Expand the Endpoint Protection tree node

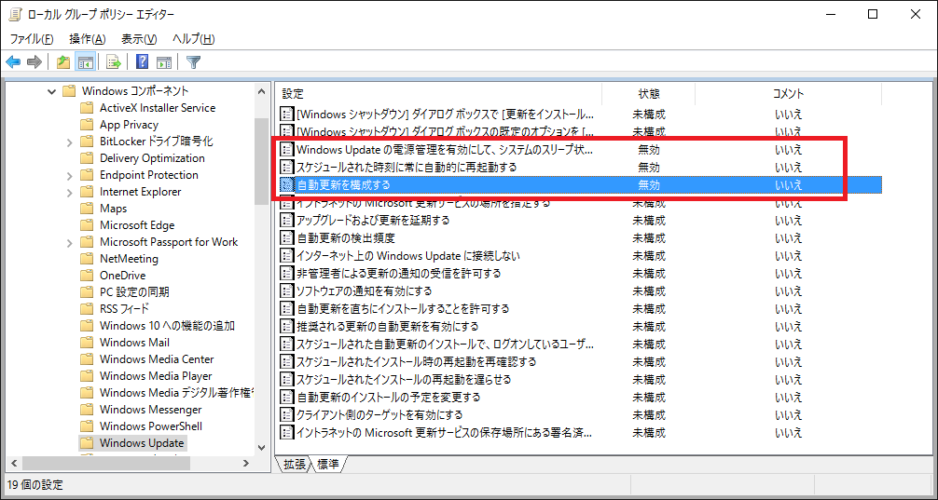point(70,175)
